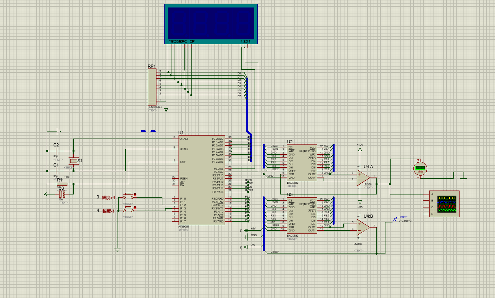Click the XTAL2 pin label on U1
This screenshot has height=298, width=495.
point(184,149)
